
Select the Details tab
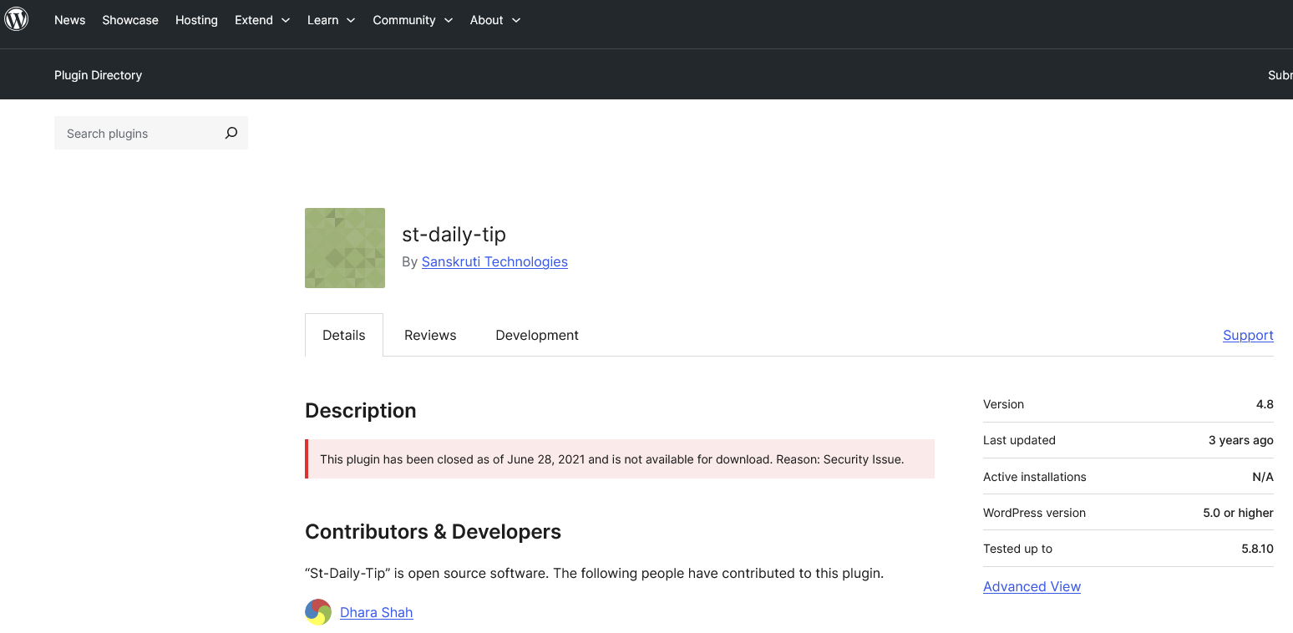[x=344, y=335]
